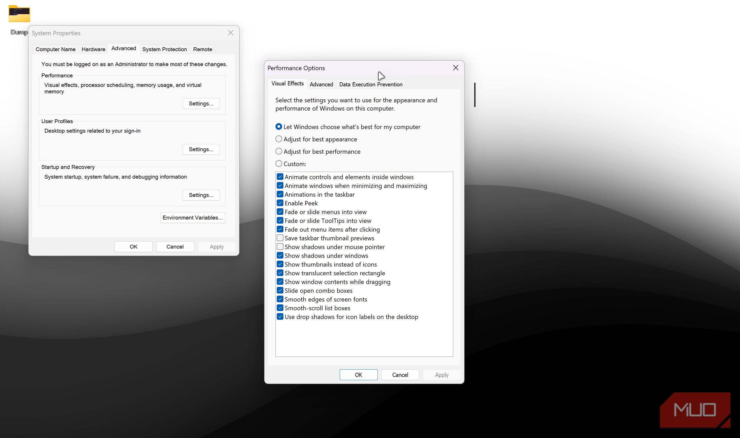
Task: Click OK in System Properties
Action: (134, 247)
